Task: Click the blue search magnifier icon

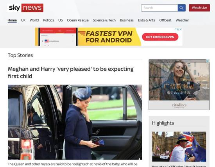Action: [x=181, y=8]
